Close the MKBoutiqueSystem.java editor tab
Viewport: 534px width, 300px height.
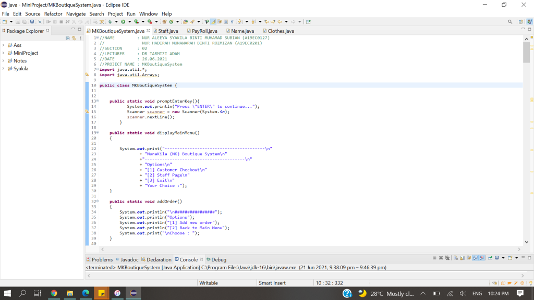pyautogui.click(x=148, y=31)
